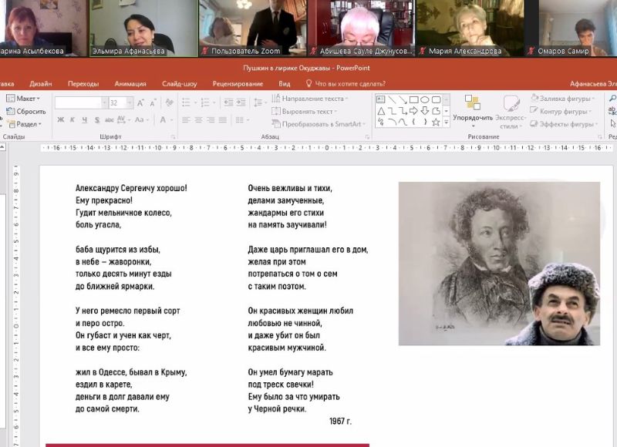The width and height of the screenshot is (617, 447).
Task: Toggle bold formatting (Ж) button
Action: [61, 120]
